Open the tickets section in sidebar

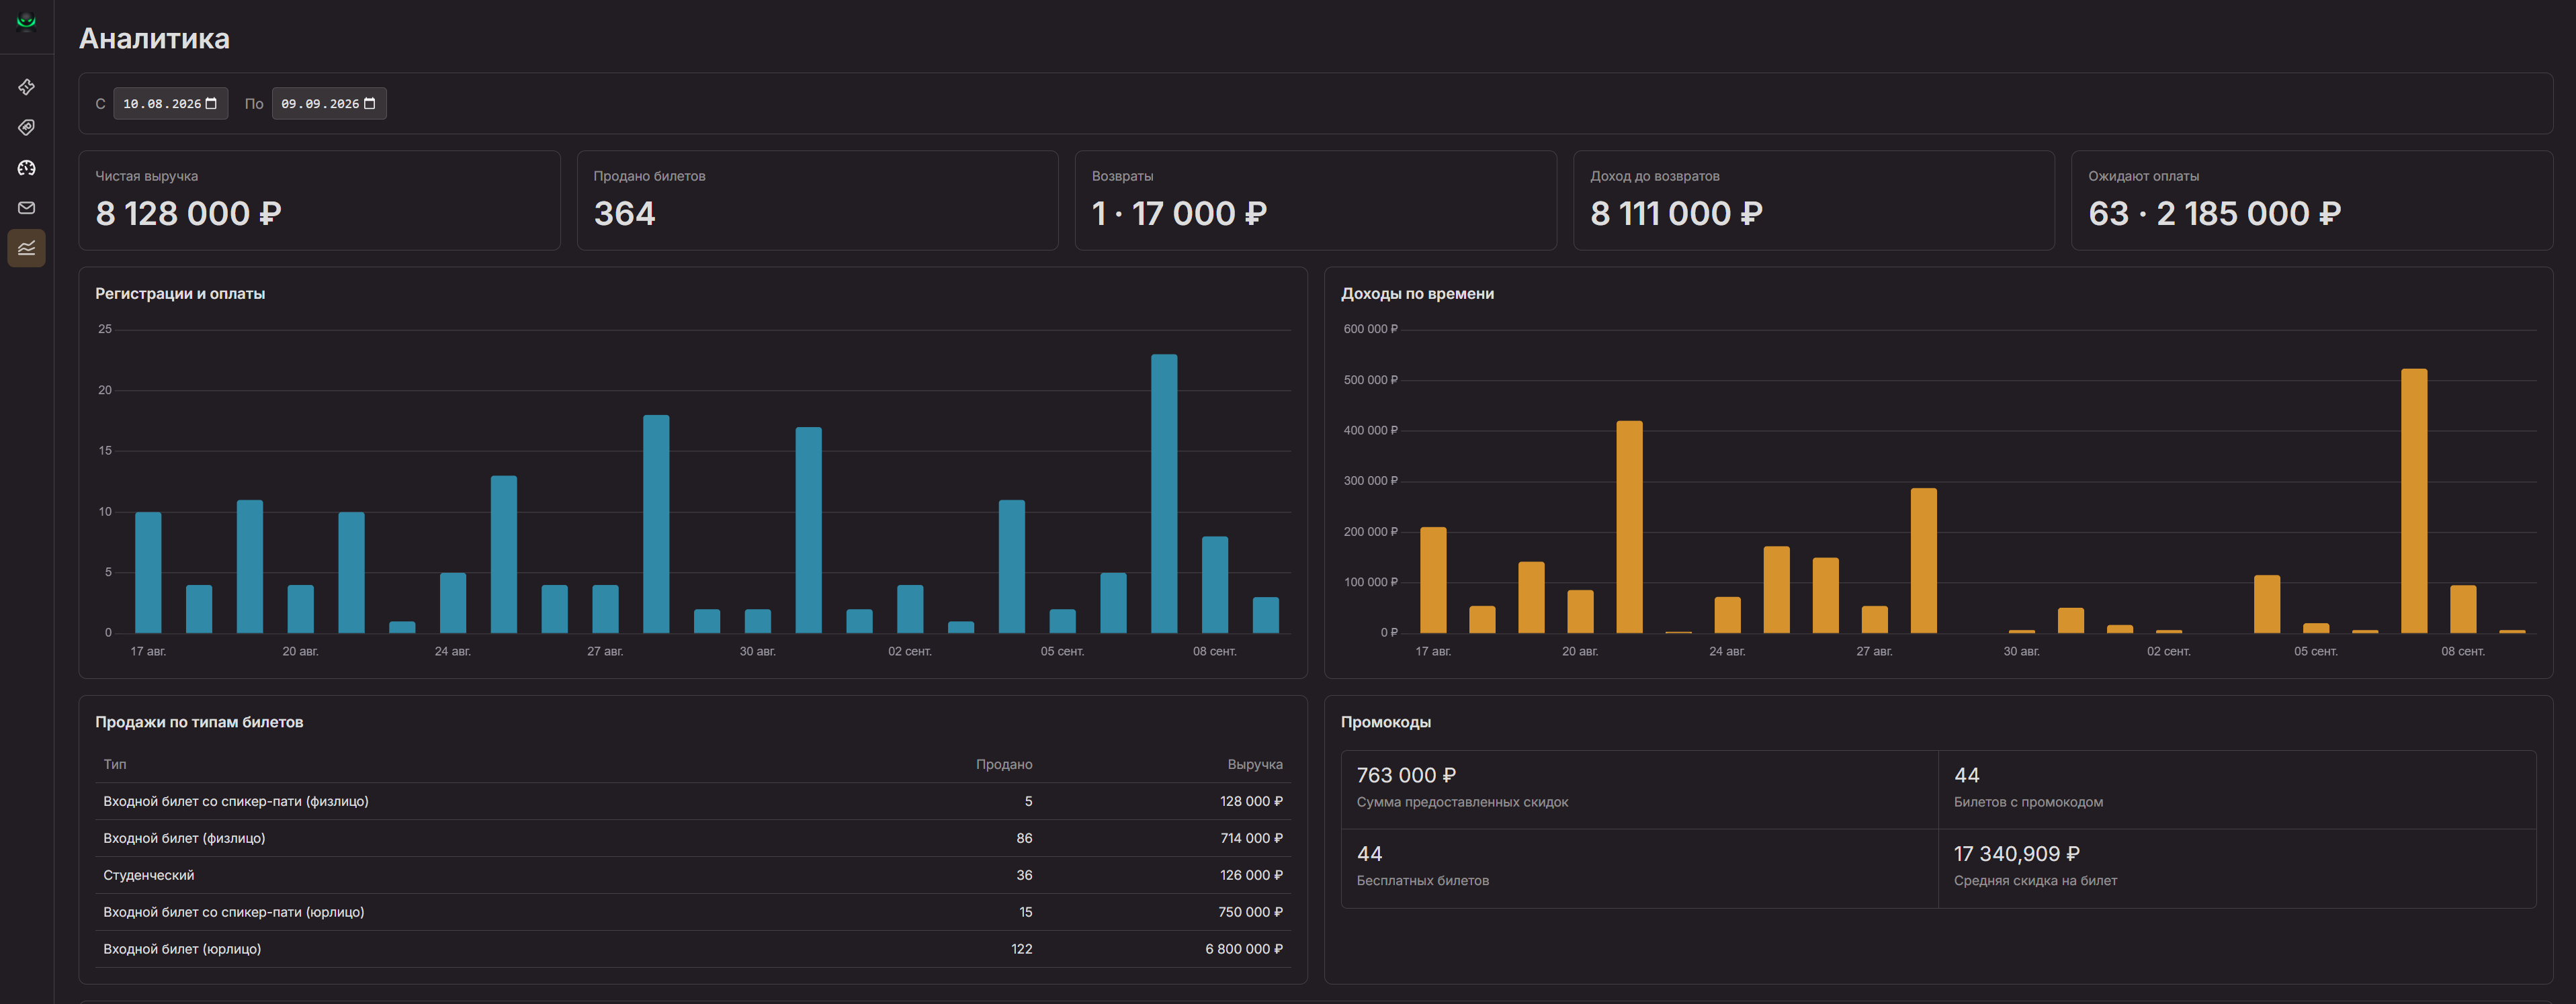point(27,87)
